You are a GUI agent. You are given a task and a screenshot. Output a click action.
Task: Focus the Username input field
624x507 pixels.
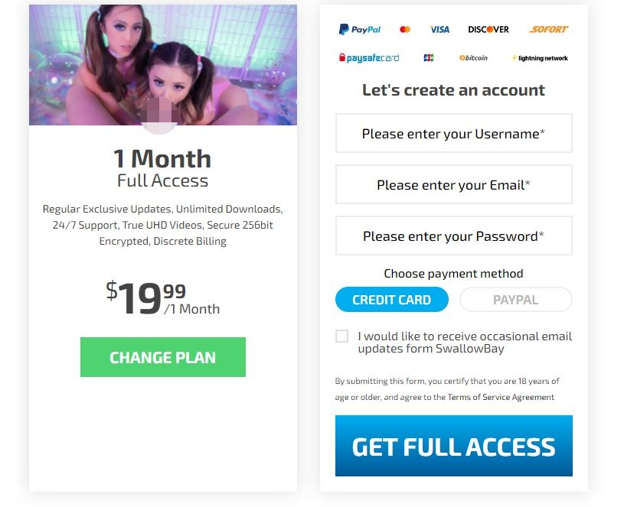point(454,133)
